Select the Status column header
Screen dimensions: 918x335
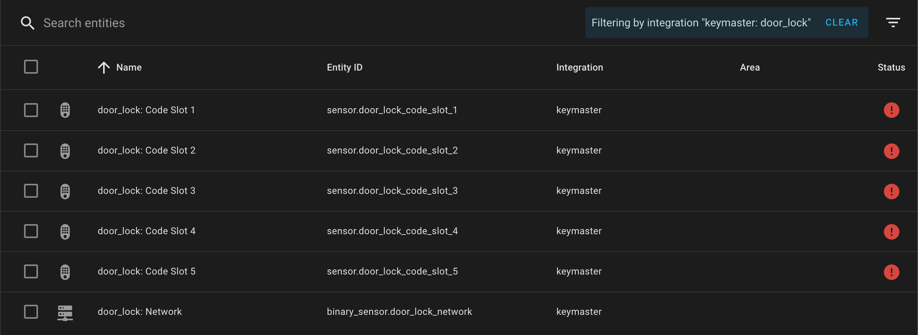coord(891,67)
